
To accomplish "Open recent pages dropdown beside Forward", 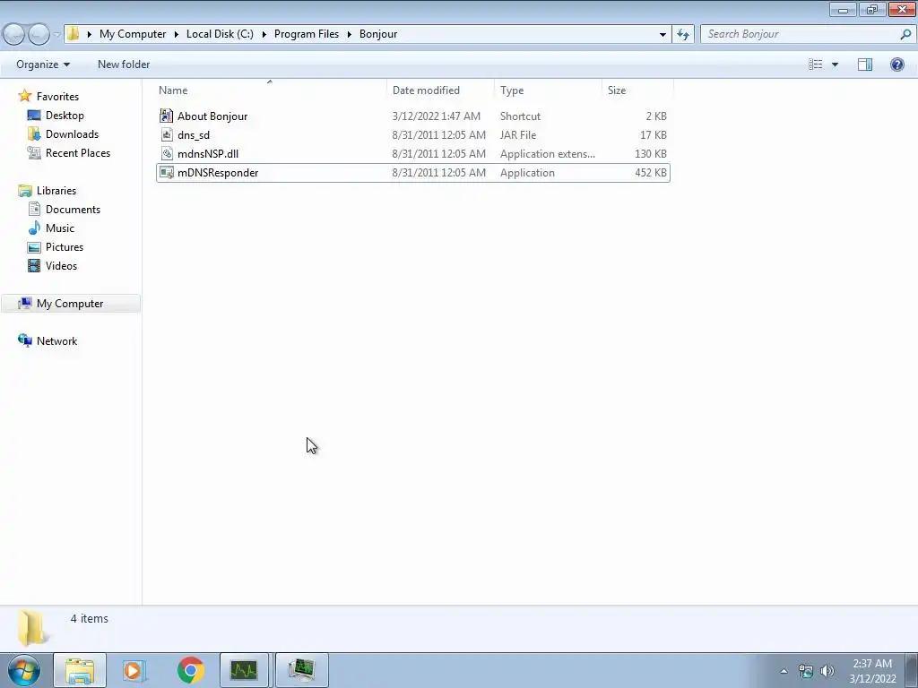I will (x=56, y=35).
